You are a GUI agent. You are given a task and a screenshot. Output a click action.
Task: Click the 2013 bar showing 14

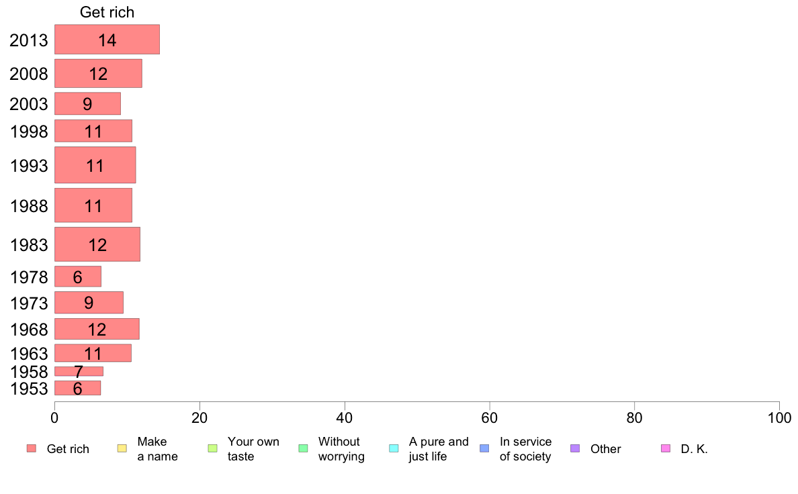tap(107, 39)
